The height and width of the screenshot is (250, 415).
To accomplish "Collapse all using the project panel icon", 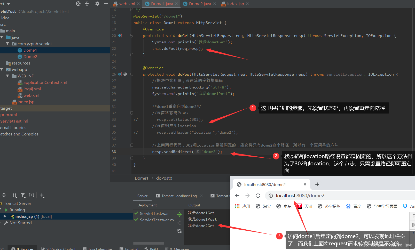I will (x=87, y=4).
